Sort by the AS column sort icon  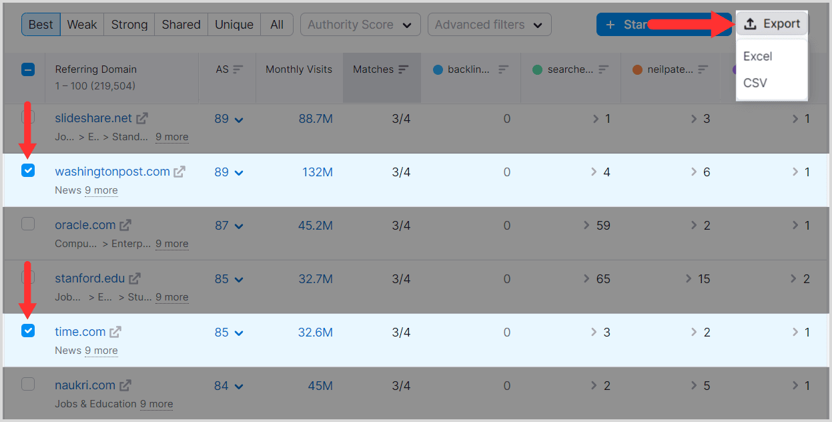coord(238,69)
